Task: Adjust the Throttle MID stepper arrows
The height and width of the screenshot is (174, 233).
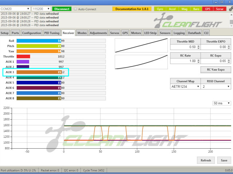Action: point(198,47)
